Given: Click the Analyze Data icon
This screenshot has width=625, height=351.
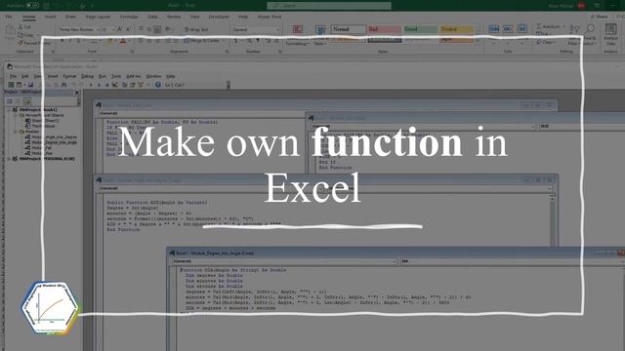Looking at the screenshot, I should pyautogui.click(x=610, y=29).
